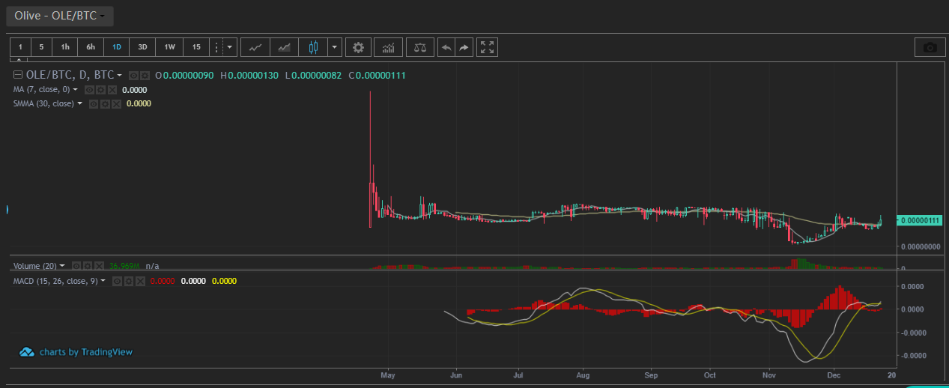The width and height of the screenshot is (949, 388).
Task: Redo the chart action
Action: [x=464, y=47]
